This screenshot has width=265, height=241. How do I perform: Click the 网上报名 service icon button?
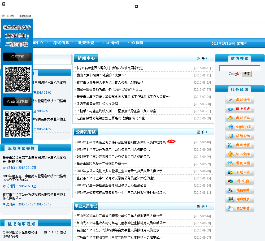click(x=240, y=109)
